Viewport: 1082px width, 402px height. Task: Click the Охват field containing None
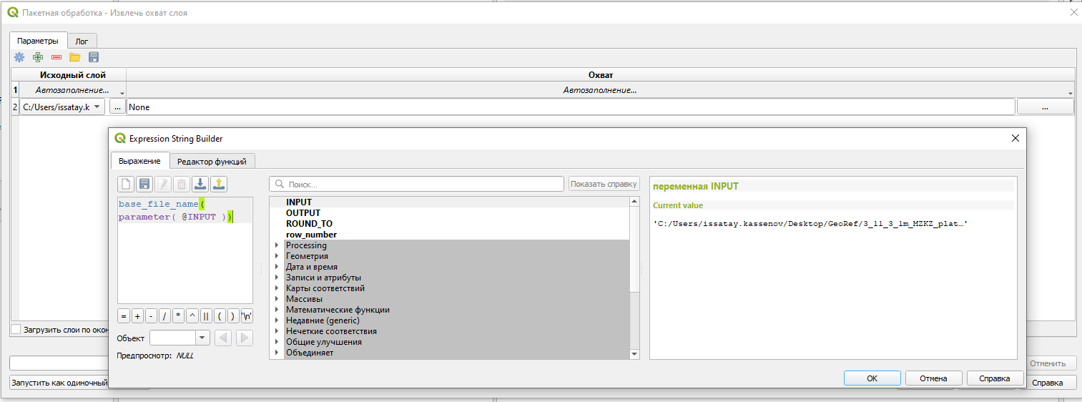[571, 107]
